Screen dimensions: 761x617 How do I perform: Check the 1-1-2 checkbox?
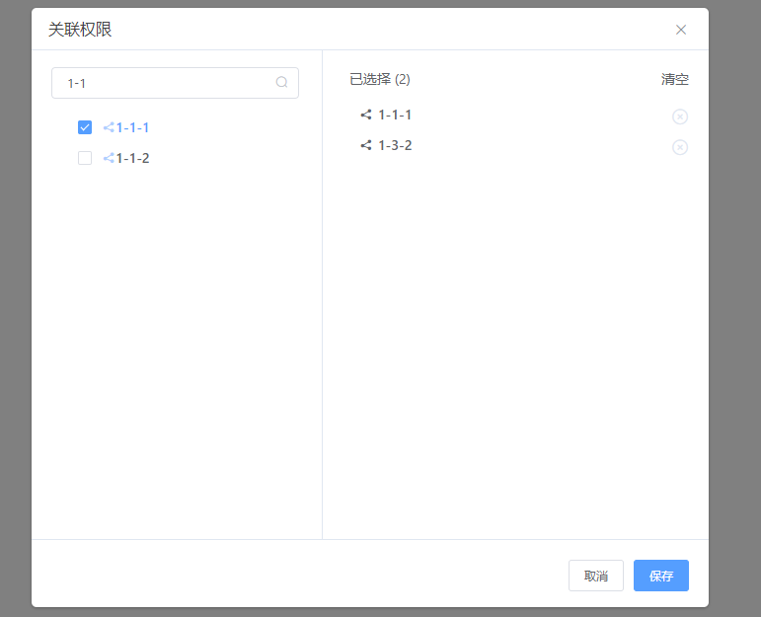[85, 158]
